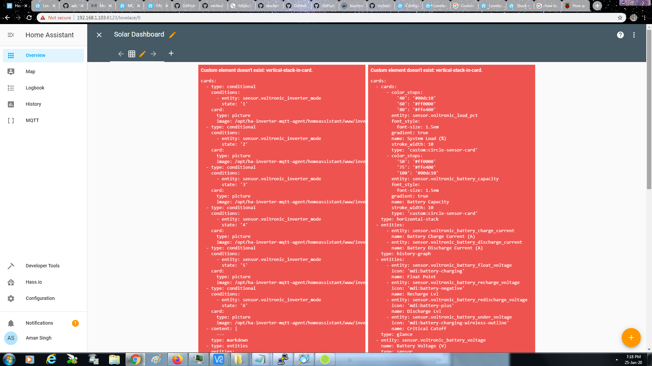Move the view tab left arrow
Viewport: 652px width, 366px height.
(121, 54)
